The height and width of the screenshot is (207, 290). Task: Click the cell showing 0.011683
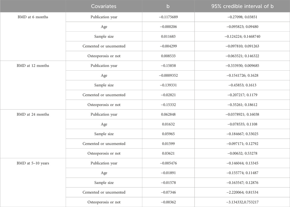pos(168,36)
